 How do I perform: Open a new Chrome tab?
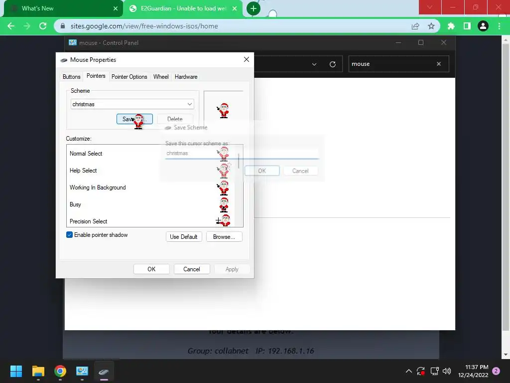click(254, 8)
